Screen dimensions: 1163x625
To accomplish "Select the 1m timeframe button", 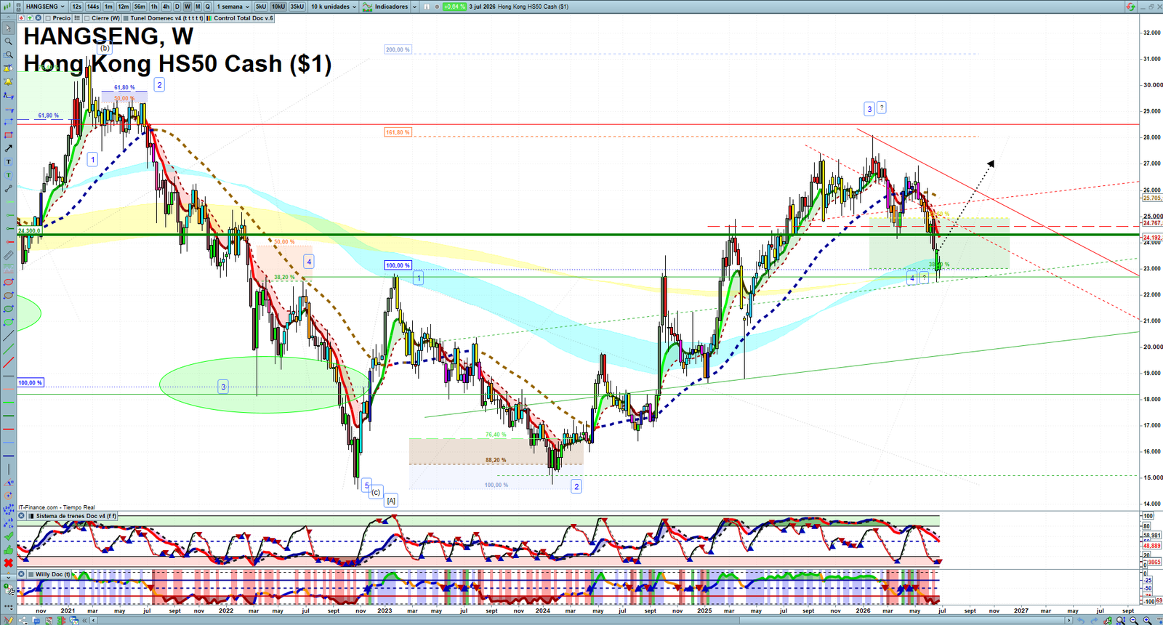I will pyautogui.click(x=108, y=7).
